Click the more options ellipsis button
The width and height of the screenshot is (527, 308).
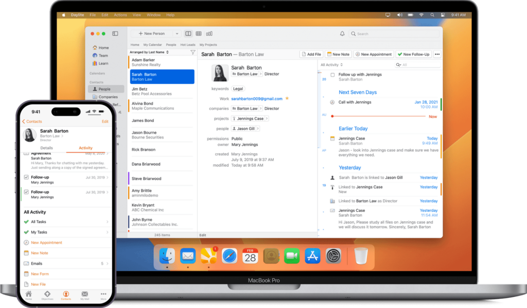tap(437, 54)
